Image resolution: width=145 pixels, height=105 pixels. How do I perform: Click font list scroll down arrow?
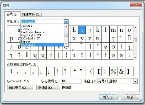pyautogui.click(x=66, y=44)
